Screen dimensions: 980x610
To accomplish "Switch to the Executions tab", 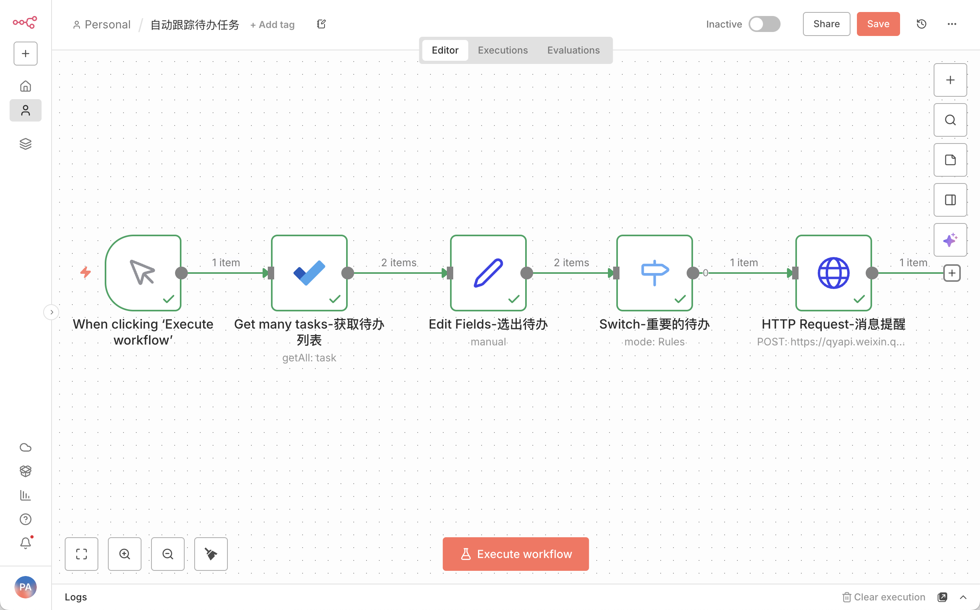I will coord(502,50).
